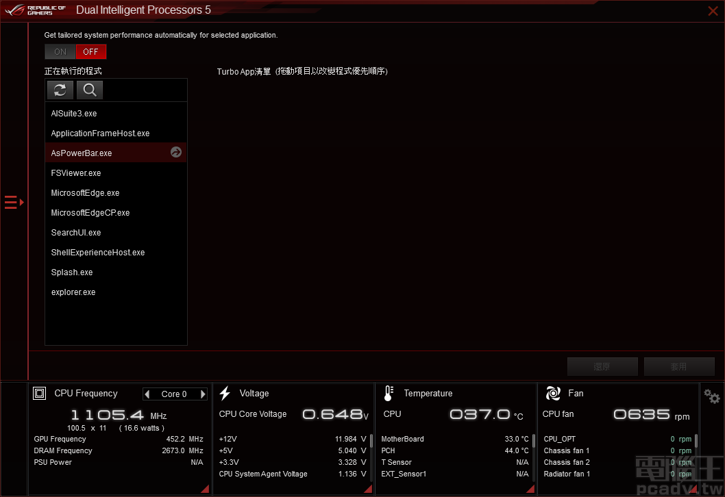Click the GPU Frequency row
Screen dimensions: 725x497
tap(119, 439)
